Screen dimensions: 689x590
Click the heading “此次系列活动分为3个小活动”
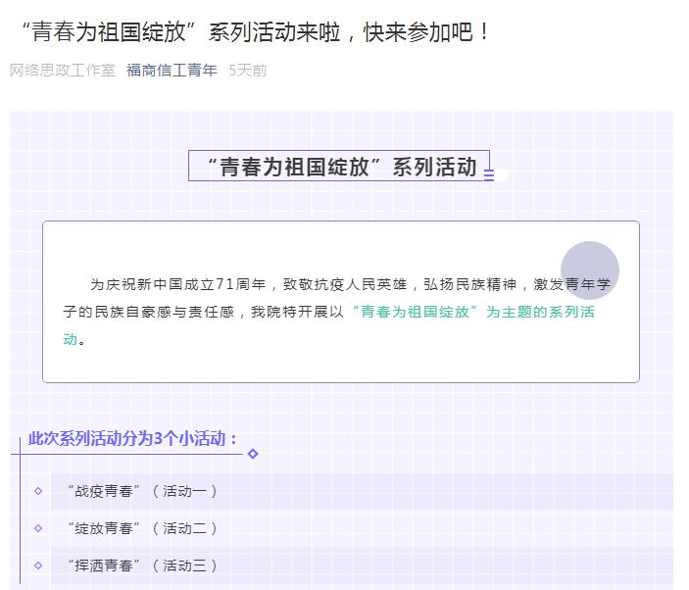(x=132, y=438)
